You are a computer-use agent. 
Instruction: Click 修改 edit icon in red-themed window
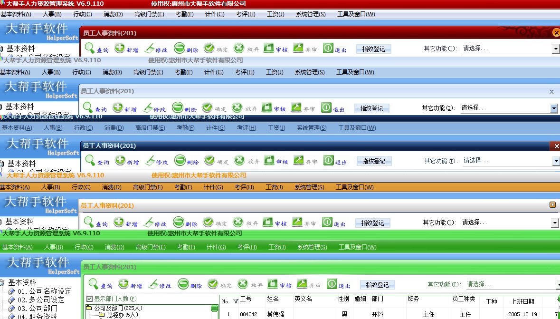(x=149, y=48)
